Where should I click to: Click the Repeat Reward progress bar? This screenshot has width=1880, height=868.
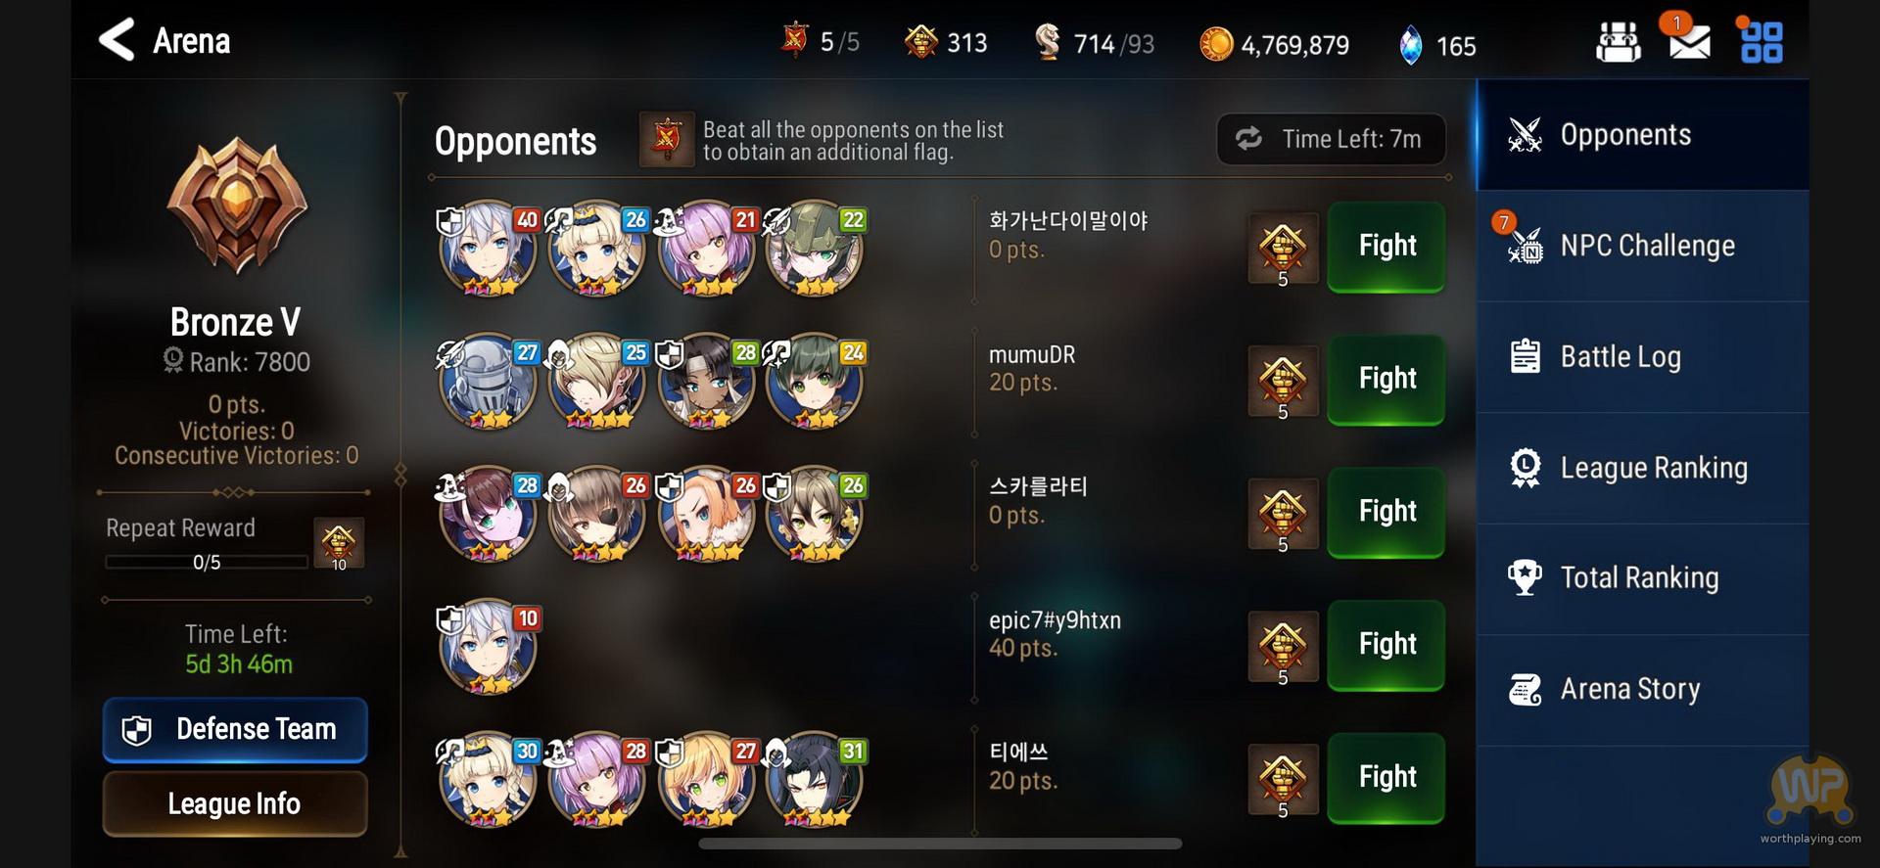tap(207, 563)
